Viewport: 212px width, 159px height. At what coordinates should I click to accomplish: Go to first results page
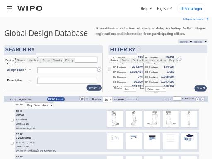pos(165,99)
